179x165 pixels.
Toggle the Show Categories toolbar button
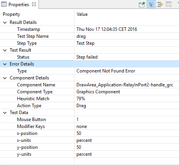(151, 4)
